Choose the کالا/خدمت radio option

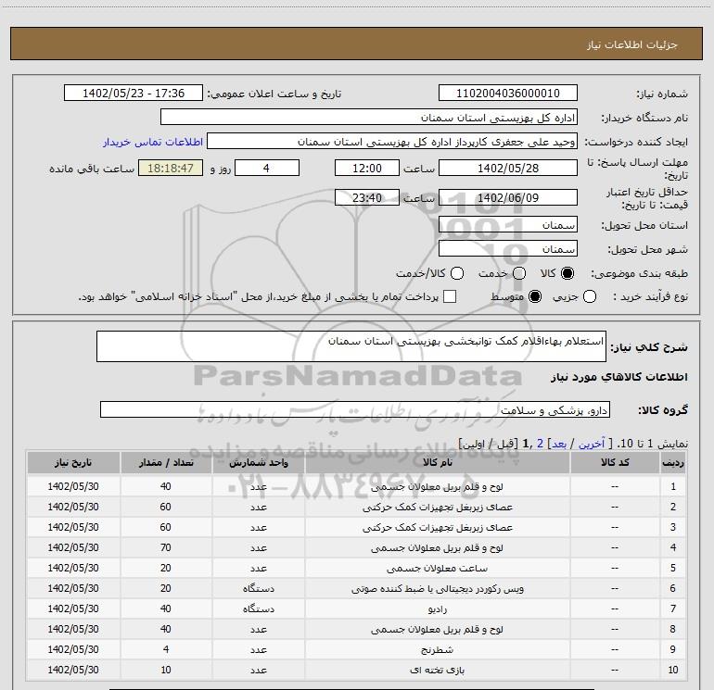457,273
